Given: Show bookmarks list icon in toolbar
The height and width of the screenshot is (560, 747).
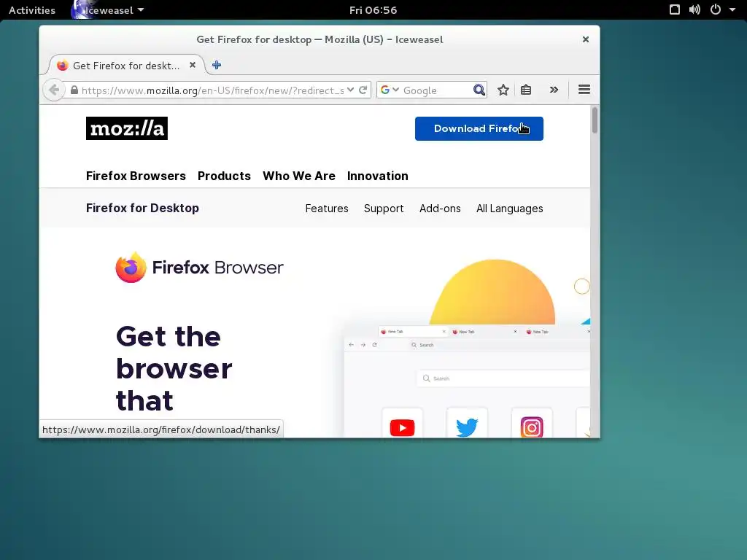Looking at the screenshot, I should (x=526, y=90).
